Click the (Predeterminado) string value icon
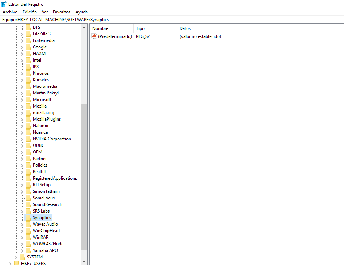344x265 pixels. click(94, 36)
